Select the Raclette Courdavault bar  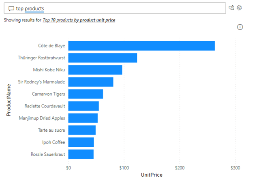point(83,106)
